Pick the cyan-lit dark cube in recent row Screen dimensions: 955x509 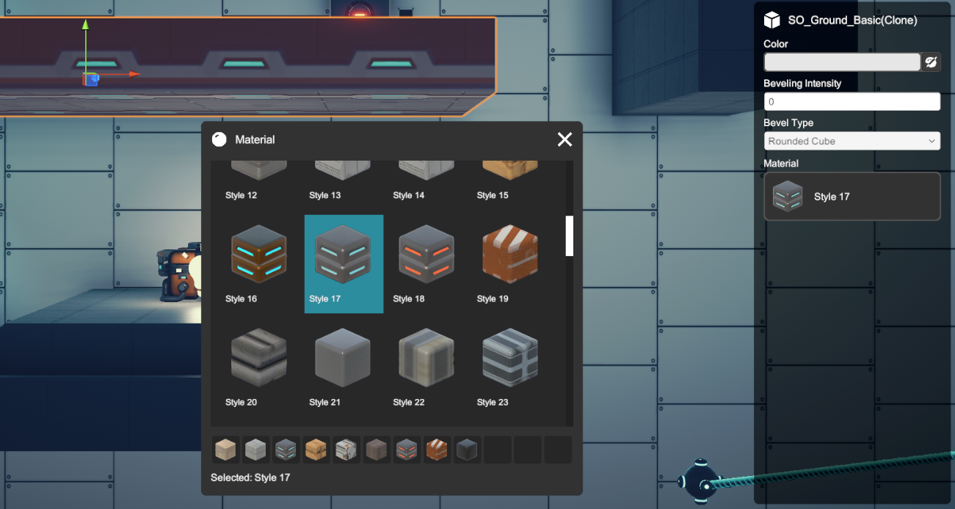coord(286,450)
